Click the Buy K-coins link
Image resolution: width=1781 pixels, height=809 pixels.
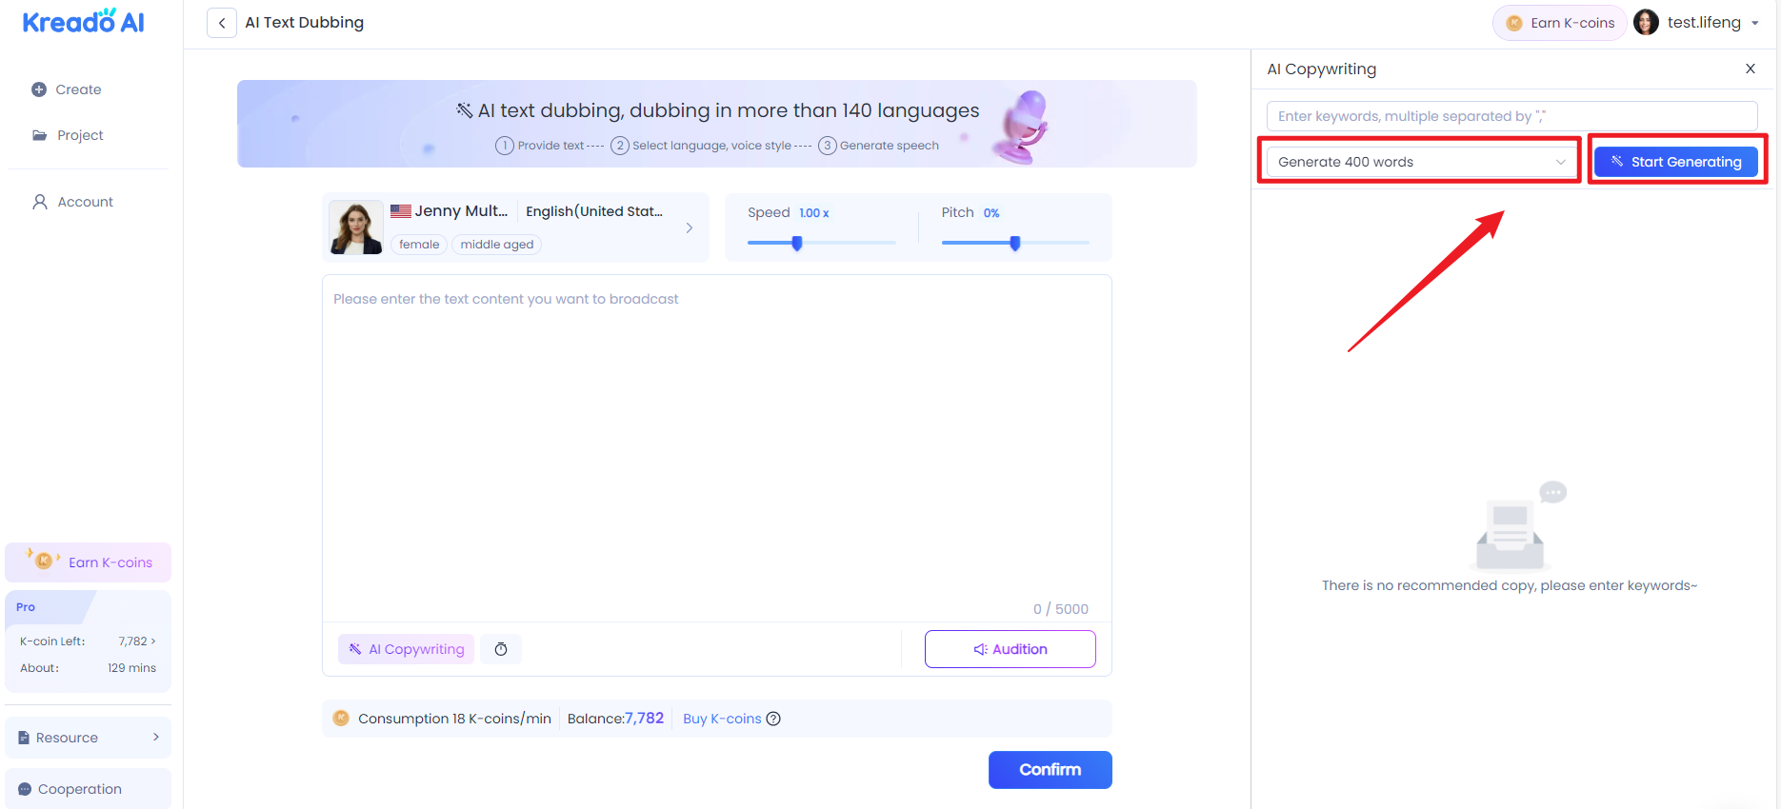pyautogui.click(x=722, y=719)
